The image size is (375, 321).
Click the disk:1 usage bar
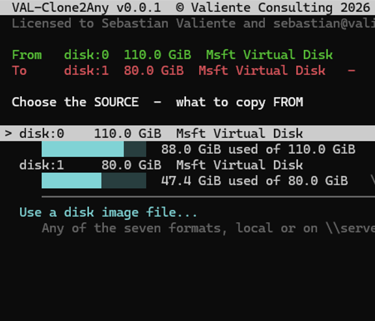[x=94, y=180]
